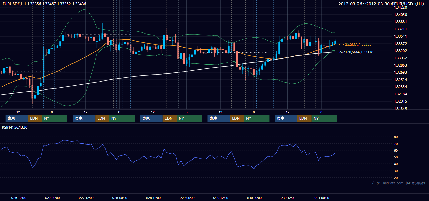Viewport: 429px width, 201px height.
Task: Click the RSI scale value 30
Action: 396,171
